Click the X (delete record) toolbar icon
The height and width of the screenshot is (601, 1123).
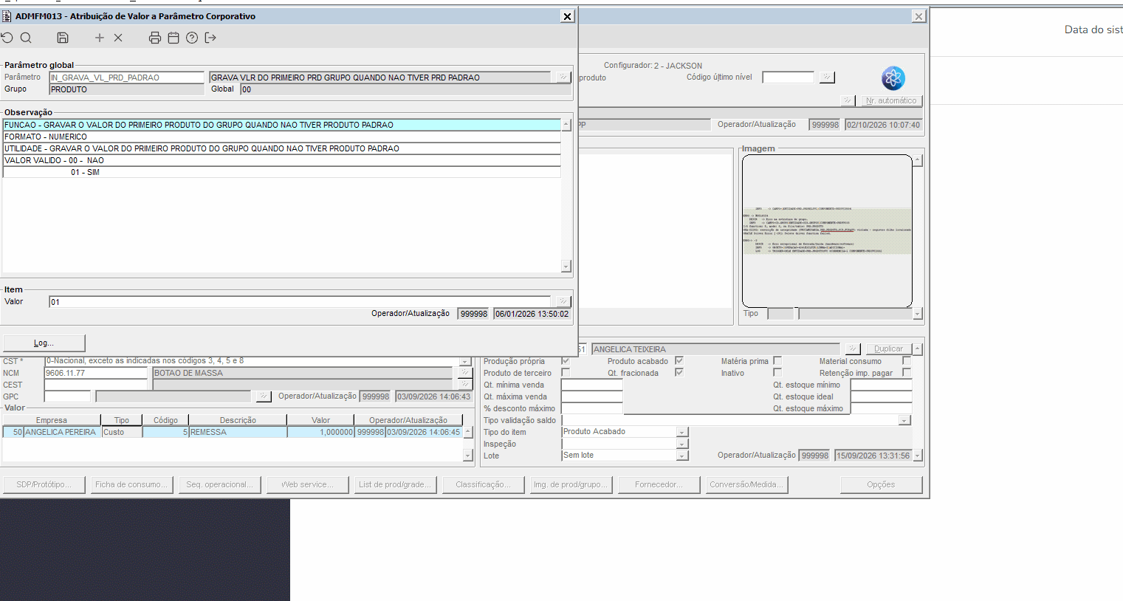tap(118, 38)
